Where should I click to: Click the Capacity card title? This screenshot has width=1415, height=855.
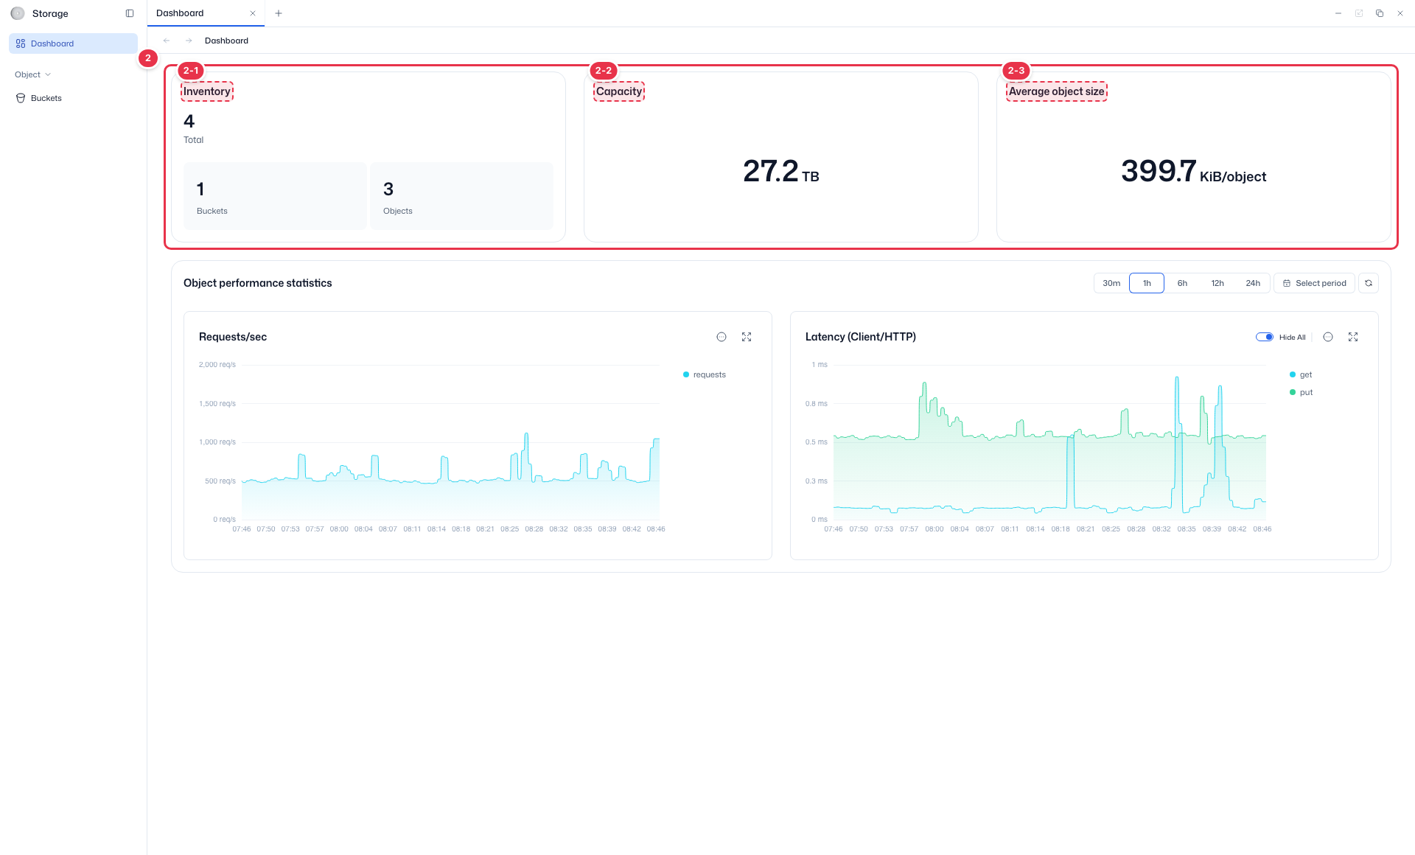click(x=619, y=91)
